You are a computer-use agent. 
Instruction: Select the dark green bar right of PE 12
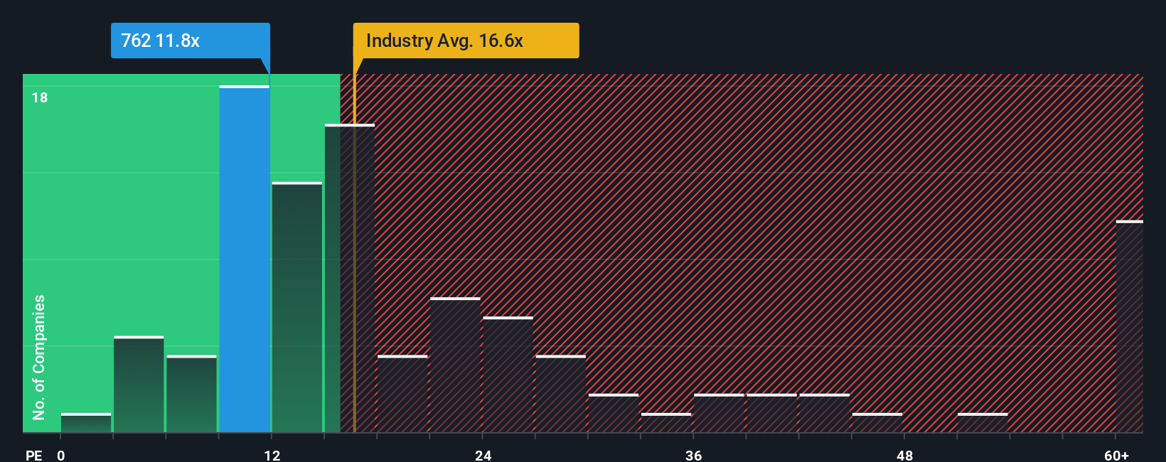297,308
